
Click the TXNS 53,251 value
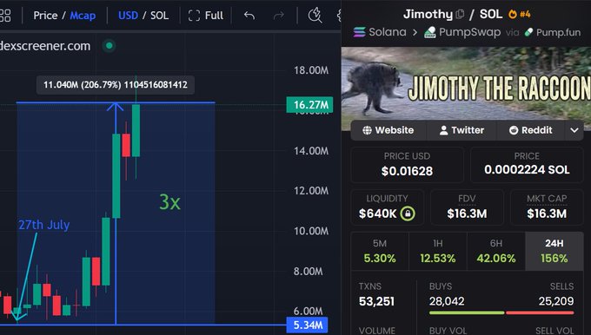tap(376, 301)
